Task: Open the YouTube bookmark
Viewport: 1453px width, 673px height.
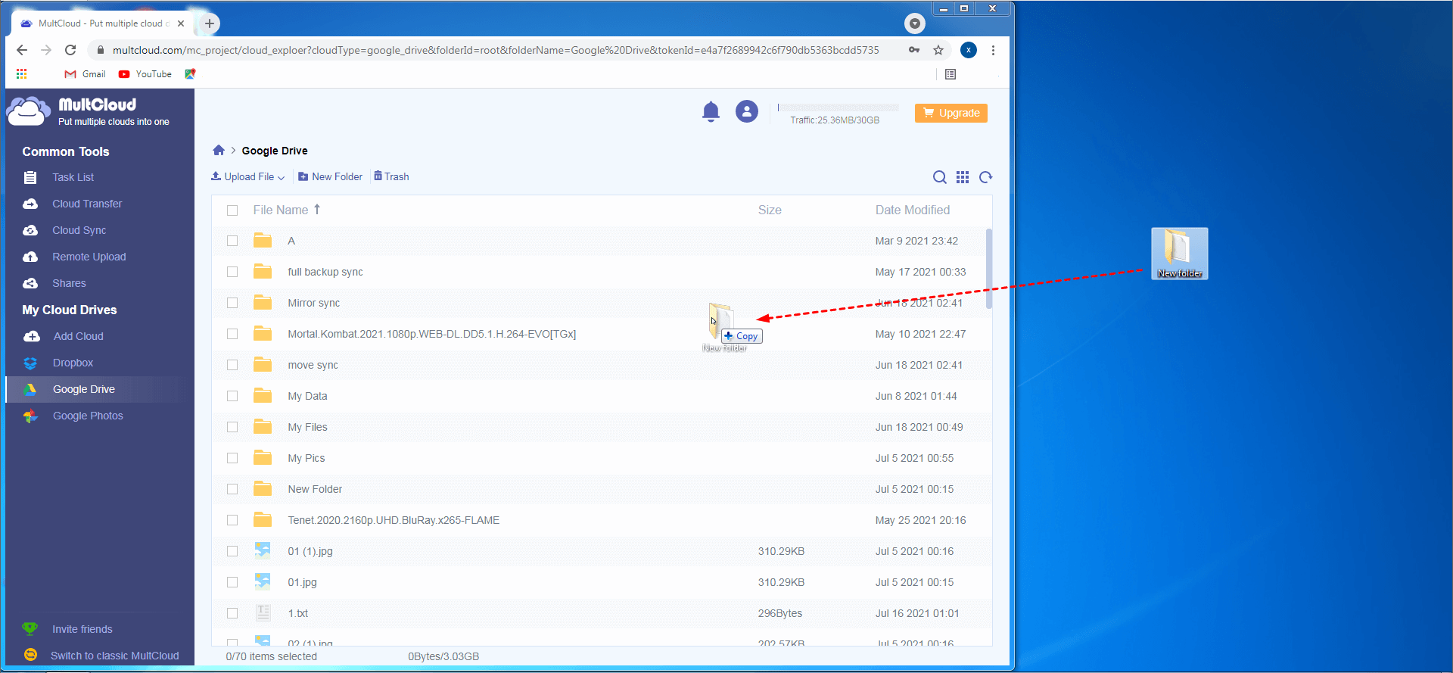Action: [145, 74]
